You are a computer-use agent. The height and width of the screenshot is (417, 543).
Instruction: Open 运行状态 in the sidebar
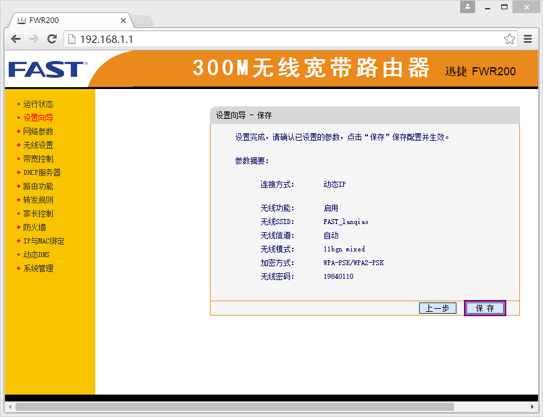click(38, 104)
